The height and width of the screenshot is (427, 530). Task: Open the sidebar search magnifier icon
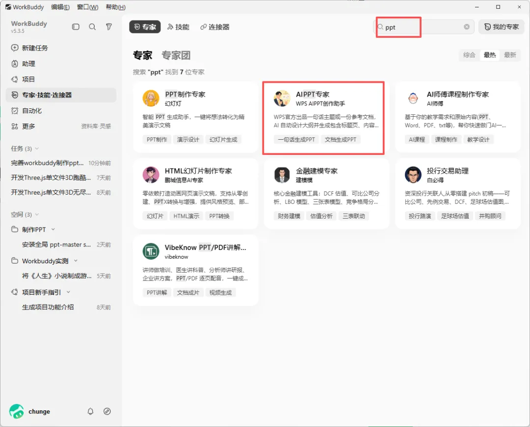(x=92, y=26)
